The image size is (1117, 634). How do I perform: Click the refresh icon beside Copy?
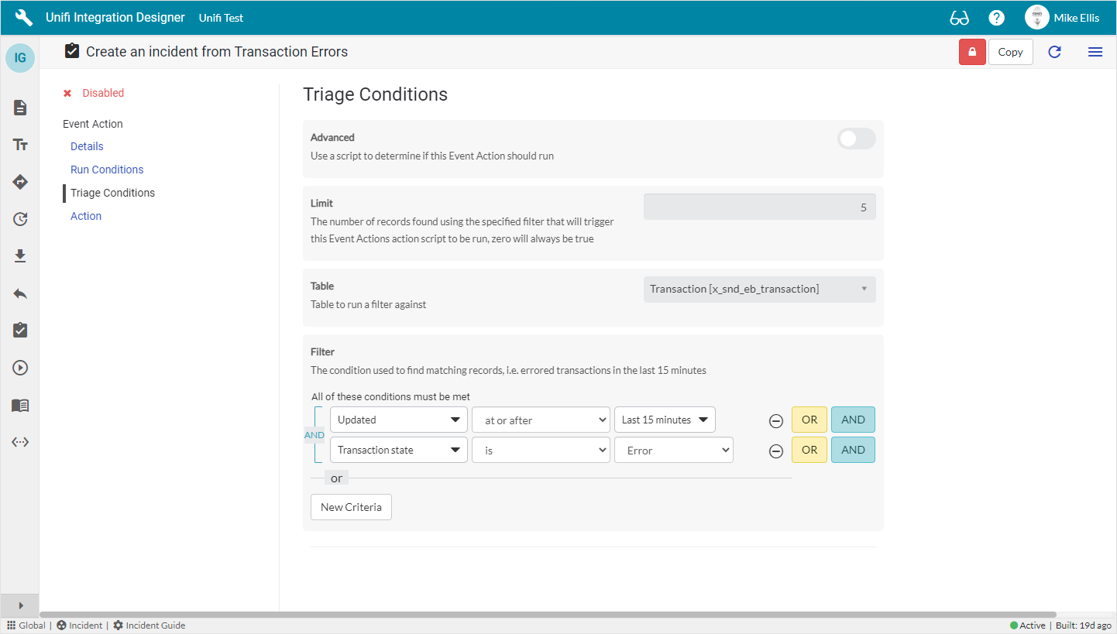coord(1054,52)
